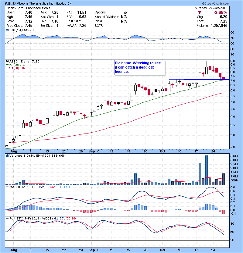Click the P/E value -11.51

[x=81, y=12]
